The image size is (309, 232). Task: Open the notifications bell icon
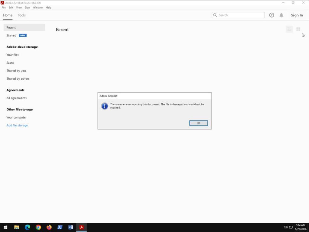[281, 15]
